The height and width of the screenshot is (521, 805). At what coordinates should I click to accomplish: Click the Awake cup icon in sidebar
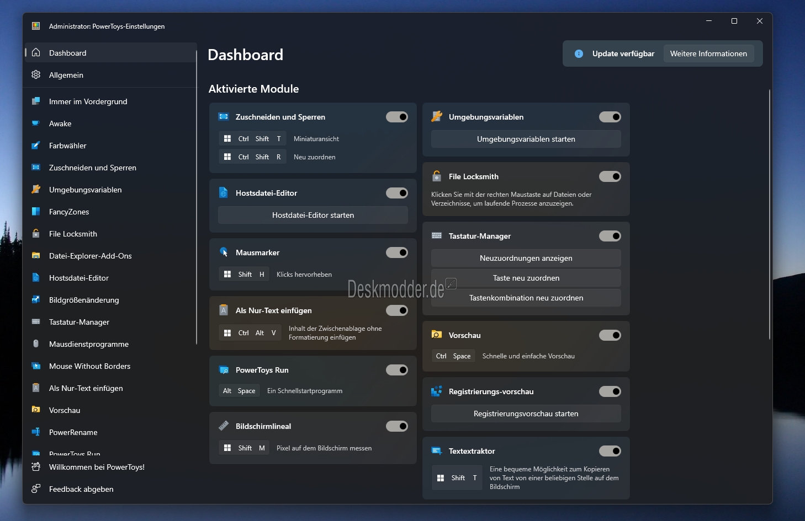pyautogui.click(x=36, y=123)
